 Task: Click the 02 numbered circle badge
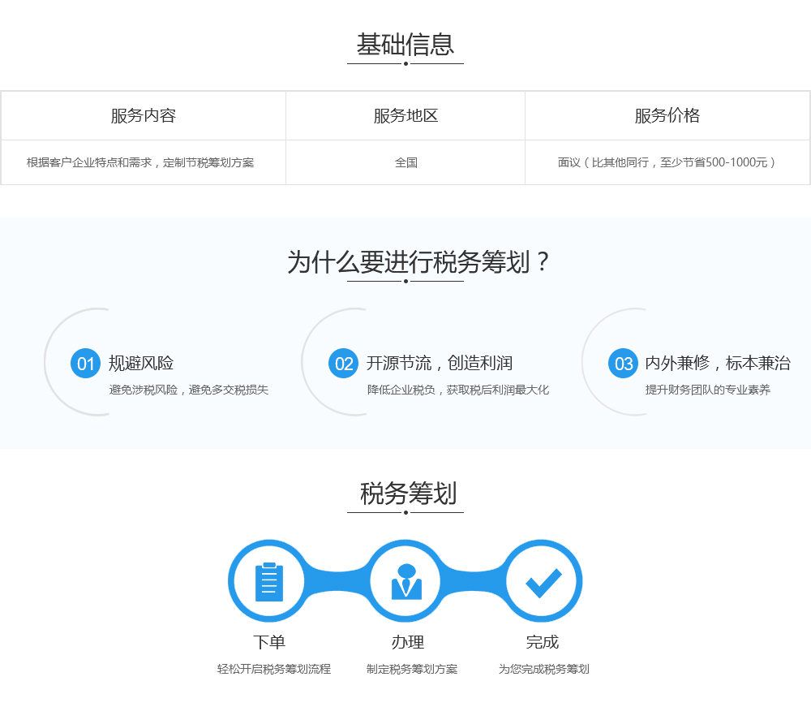point(343,364)
